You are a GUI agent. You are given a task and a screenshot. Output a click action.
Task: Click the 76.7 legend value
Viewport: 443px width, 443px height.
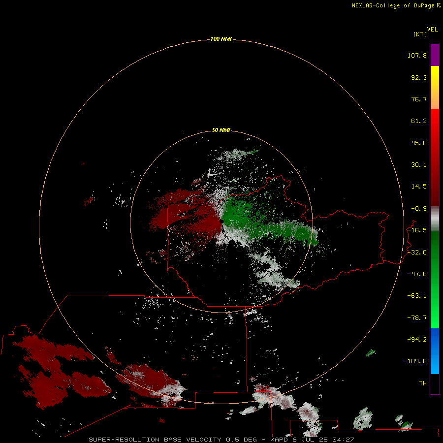pos(419,99)
